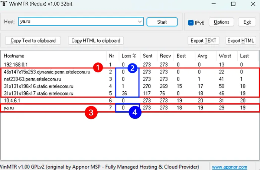Screen dimensions: 260x170
Task: Copy Text to clipboard
Action: (x=33, y=40)
